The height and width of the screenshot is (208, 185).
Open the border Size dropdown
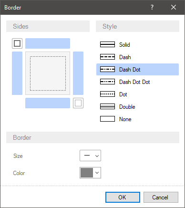coord(90,156)
